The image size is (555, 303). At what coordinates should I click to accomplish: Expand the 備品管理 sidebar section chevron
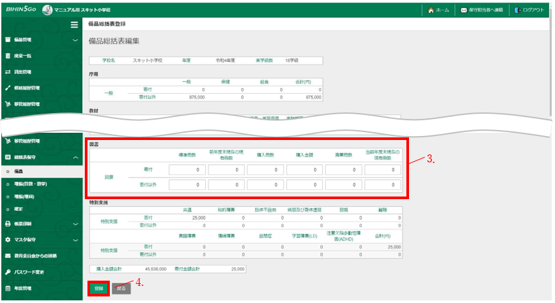pyautogui.click(x=75, y=40)
